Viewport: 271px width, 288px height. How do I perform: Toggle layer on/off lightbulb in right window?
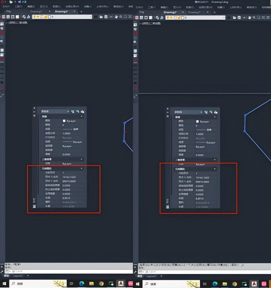(168, 18)
